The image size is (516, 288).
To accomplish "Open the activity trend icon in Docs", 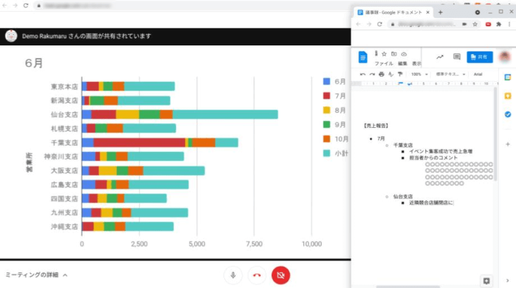I will click(x=440, y=57).
